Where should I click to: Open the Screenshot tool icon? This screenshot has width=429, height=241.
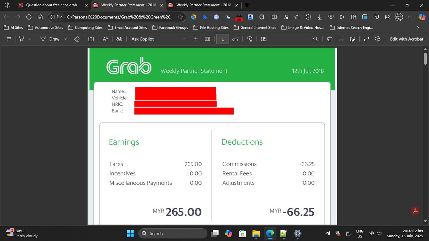[x=376, y=17]
